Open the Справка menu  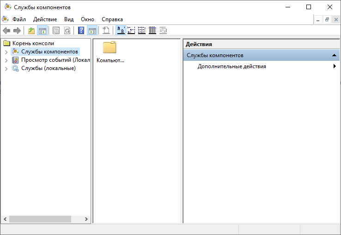112,19
